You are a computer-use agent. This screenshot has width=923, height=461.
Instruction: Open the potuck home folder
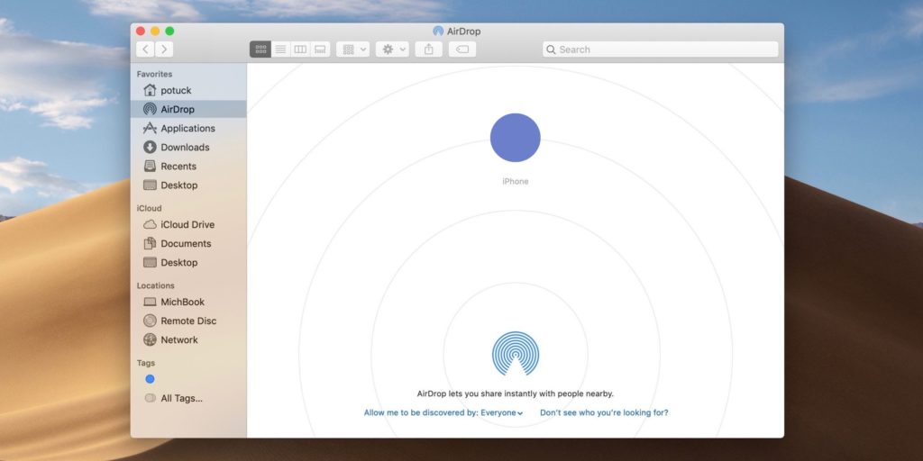[x=188, y=91]
